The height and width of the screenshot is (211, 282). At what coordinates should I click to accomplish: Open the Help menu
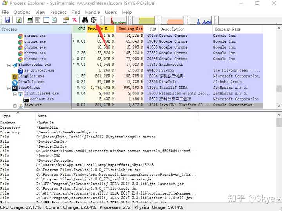coord(127,12)
